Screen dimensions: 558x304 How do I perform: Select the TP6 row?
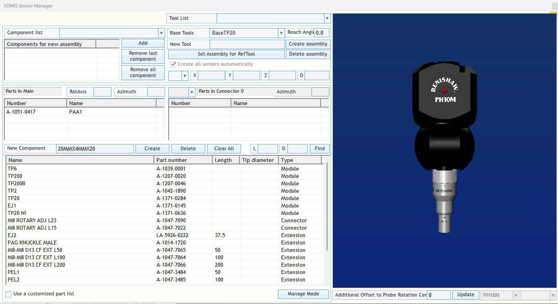click(165, 169)
